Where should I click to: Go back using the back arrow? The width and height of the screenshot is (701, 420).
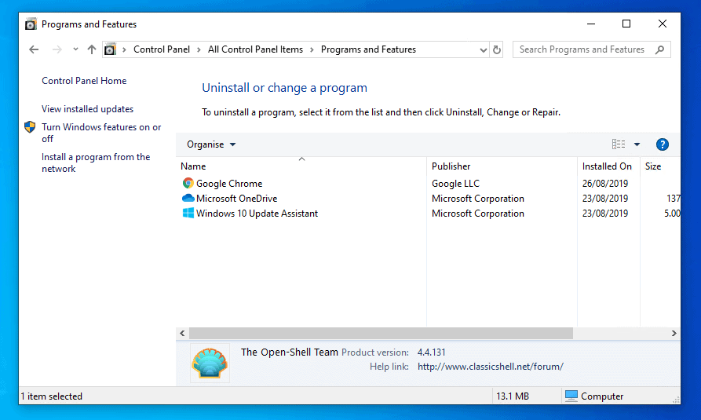coord(34,49)
